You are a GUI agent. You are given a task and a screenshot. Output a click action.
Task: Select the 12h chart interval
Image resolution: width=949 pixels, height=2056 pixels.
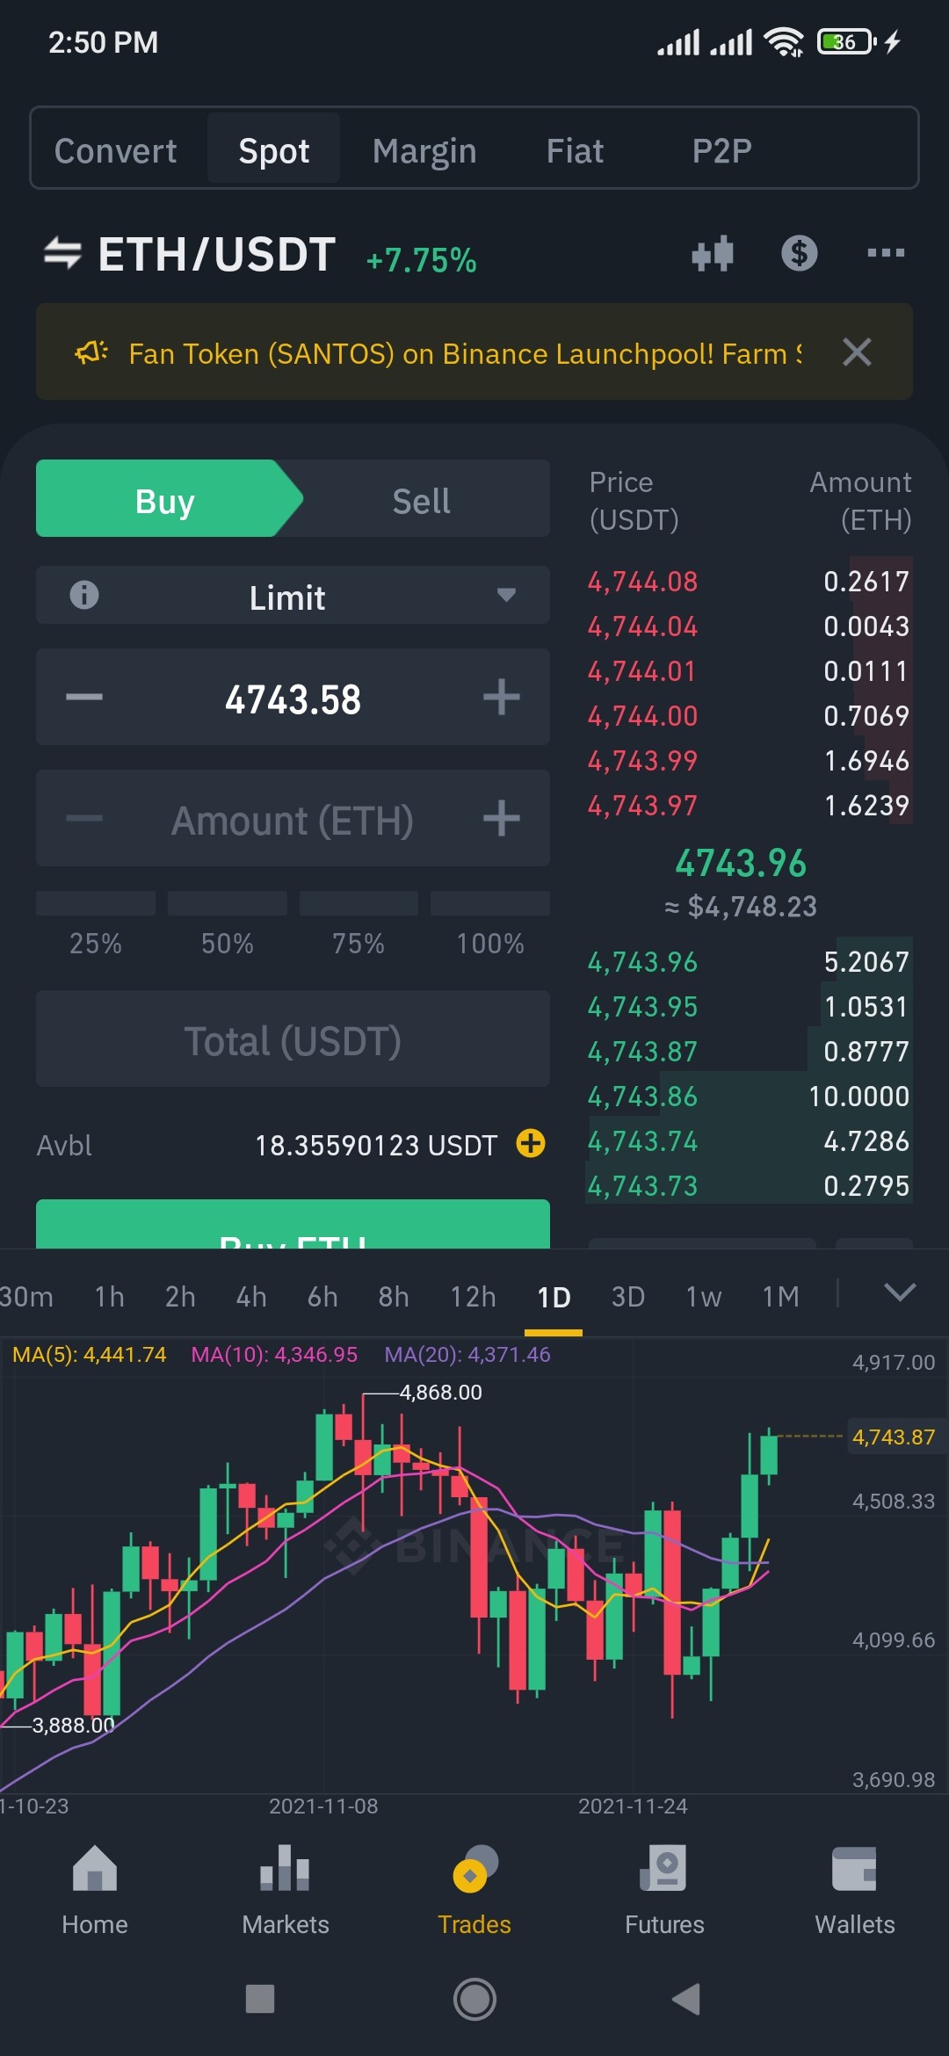473,1297
